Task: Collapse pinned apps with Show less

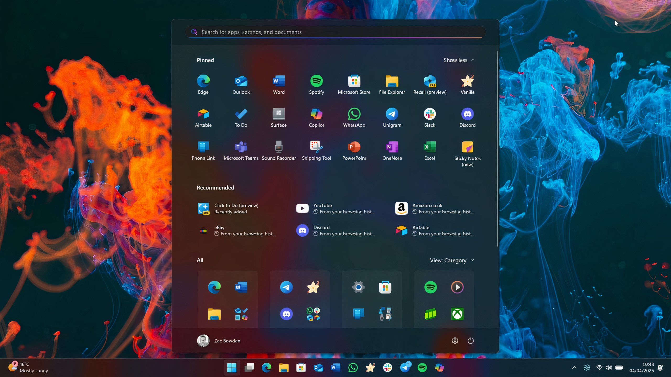Action: point(459,60)
